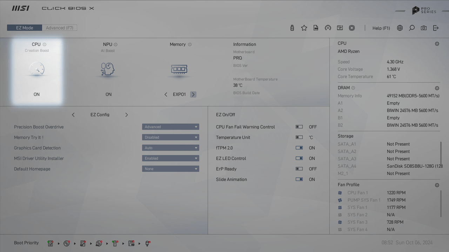Take a screenshot with camera icon

point(424,28)
